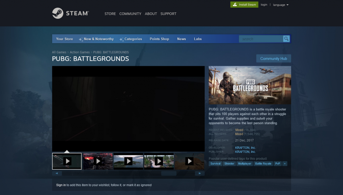The width and height of the screenshot is (343, 195).
Task: Click the PUBG Battlegrounds header image
Action: [250, 85]
